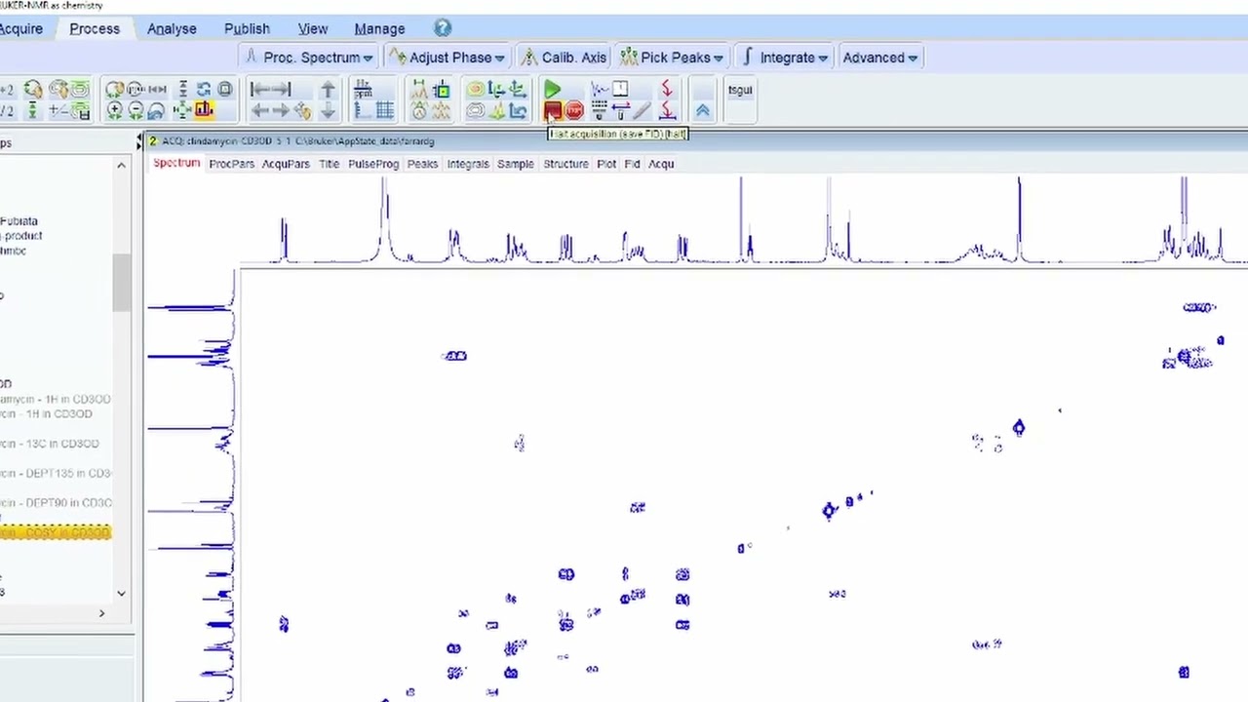Viewport: 1248px width, 702px height.
Task: Click the zoom out magnifier with minus
Action: [x=136, y=110]
